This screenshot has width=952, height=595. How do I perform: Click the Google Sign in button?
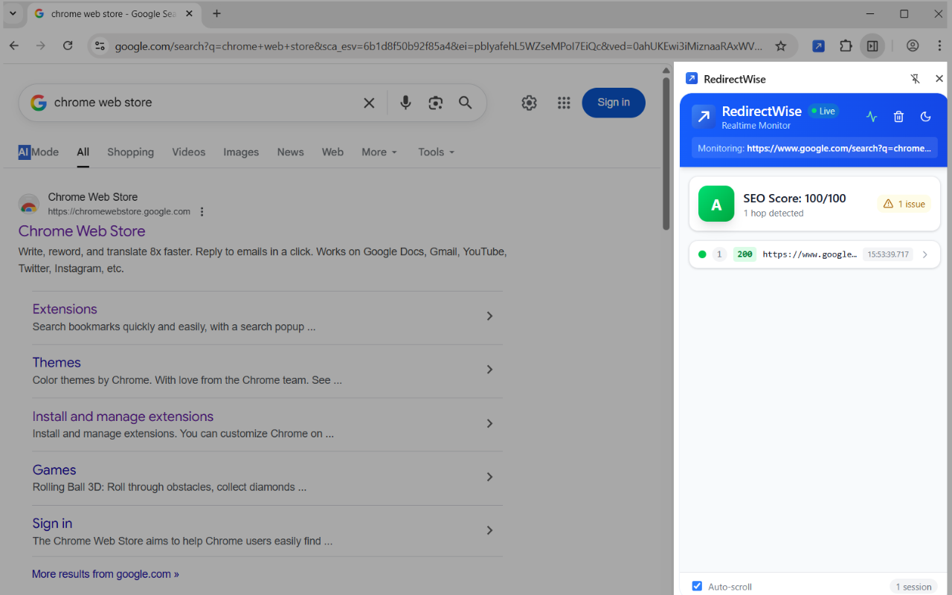click(x=614, y=103)
